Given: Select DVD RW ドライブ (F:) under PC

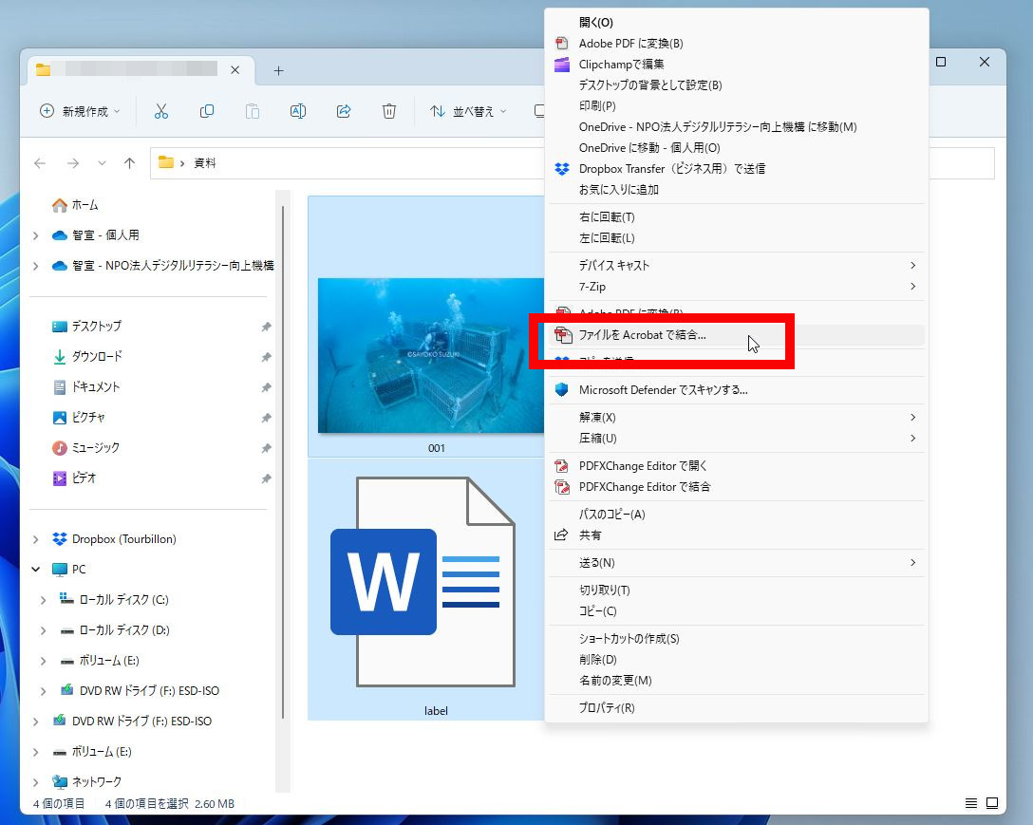Looking at the screenshot, I should 139,690.
